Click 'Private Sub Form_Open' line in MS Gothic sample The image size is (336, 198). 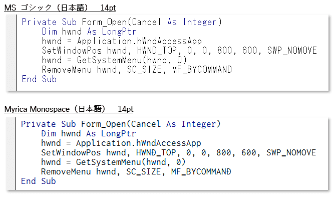click(x=122, y=22)
